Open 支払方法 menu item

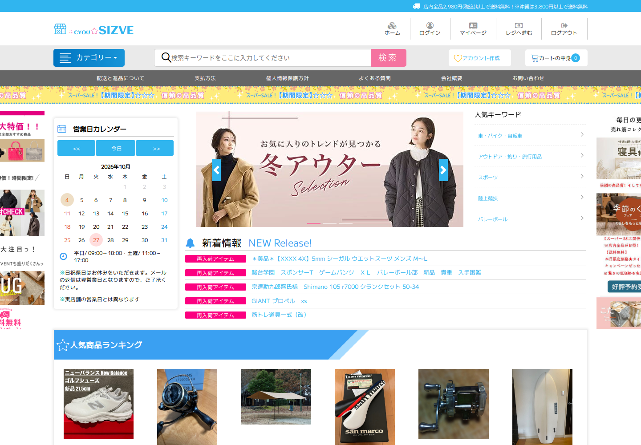205,78
